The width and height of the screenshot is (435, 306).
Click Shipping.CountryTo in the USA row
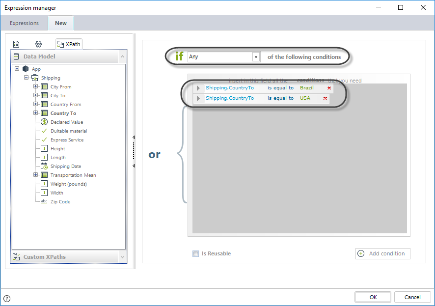[230, 98]
